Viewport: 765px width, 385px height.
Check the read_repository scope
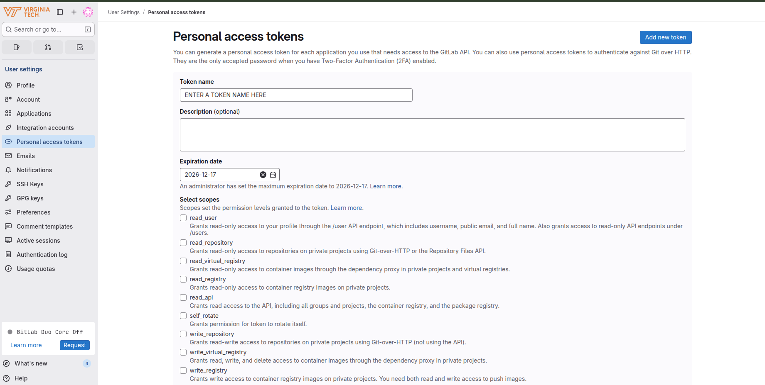tap(183, 243)
